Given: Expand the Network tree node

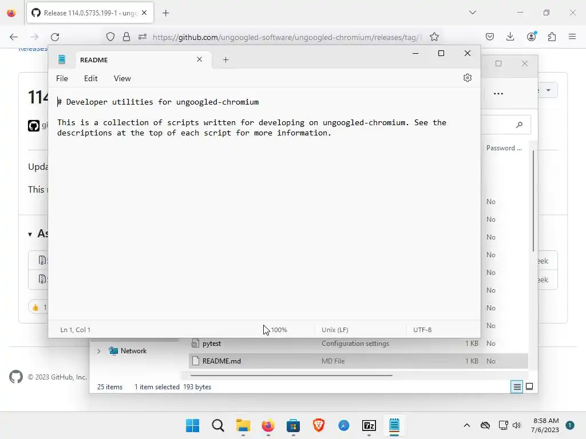Looking at the screenshot, I should point(98,351).
